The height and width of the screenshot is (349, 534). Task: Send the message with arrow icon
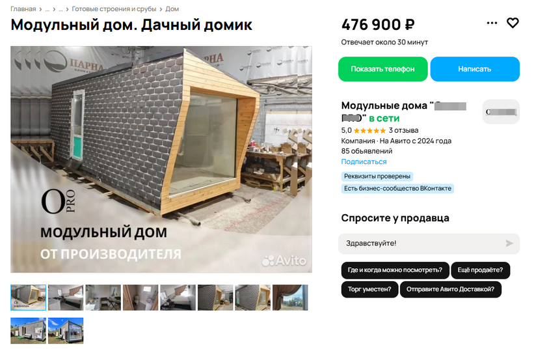click(509, 244)
